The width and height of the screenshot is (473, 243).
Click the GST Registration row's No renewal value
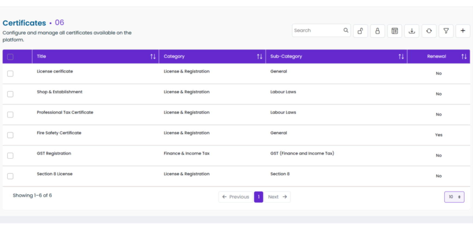pyautogui.click(x=439, y=156)
